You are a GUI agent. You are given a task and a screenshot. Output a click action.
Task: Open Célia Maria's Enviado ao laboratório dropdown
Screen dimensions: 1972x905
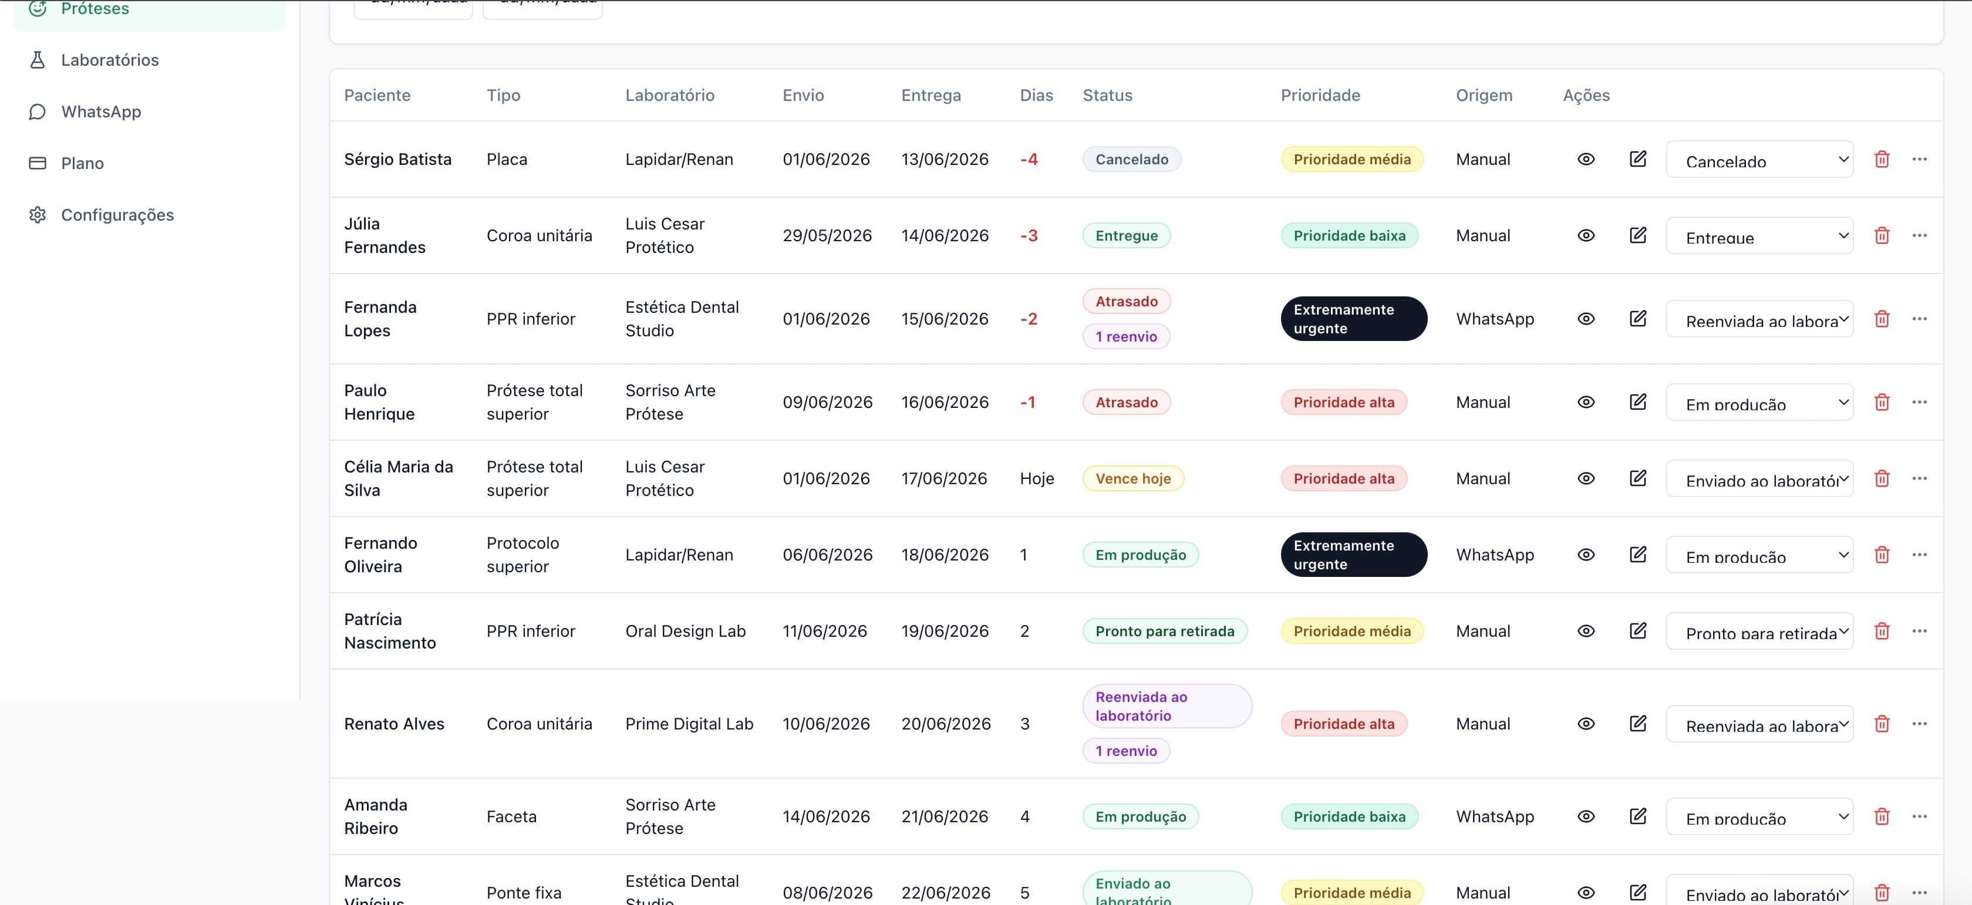tap(1759, 479)
